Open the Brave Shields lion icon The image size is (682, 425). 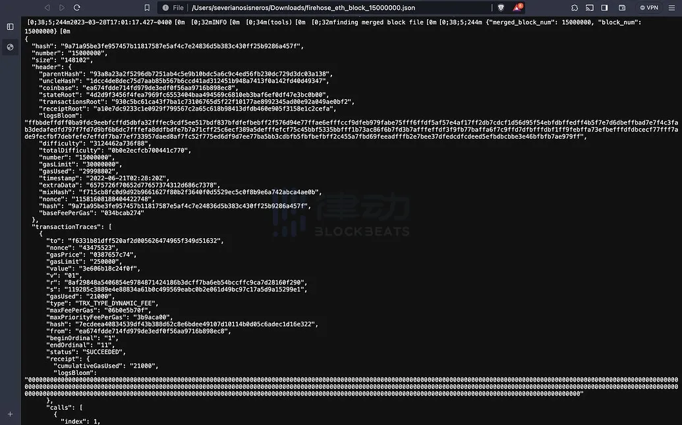pos(502,7)
